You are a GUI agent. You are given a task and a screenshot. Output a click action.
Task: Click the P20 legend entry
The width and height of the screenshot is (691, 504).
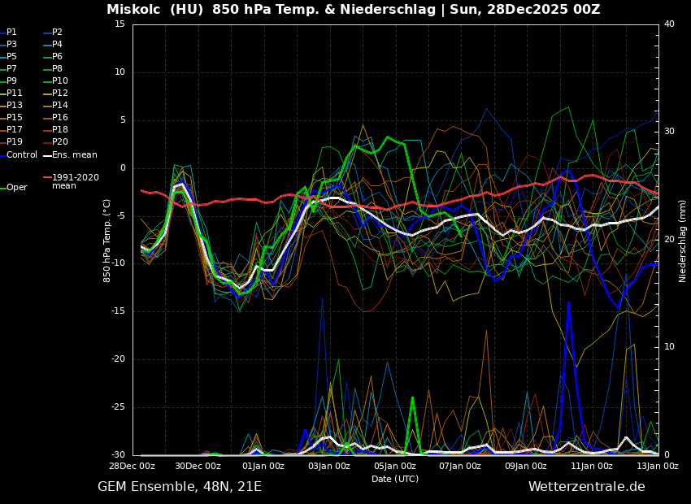[x=60, y=142]
